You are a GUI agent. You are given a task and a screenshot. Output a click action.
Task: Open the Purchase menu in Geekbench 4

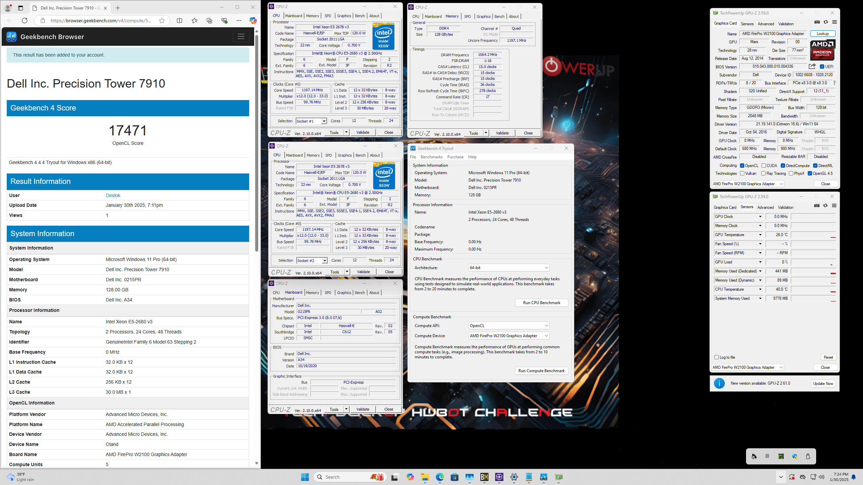pos(455,157)
